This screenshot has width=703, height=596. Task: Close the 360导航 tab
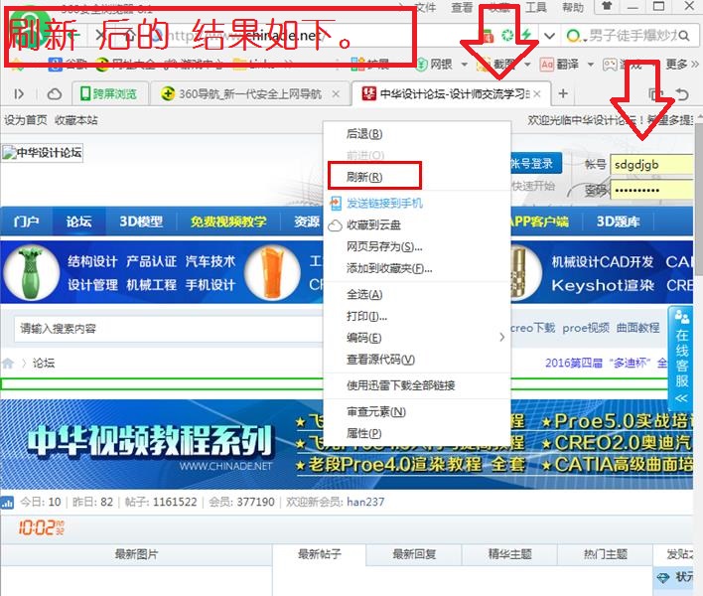click(x=336, y=93)
